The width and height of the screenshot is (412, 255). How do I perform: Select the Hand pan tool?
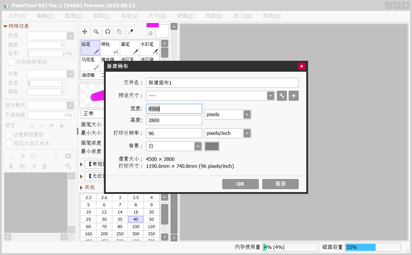(x=119, y=31)
